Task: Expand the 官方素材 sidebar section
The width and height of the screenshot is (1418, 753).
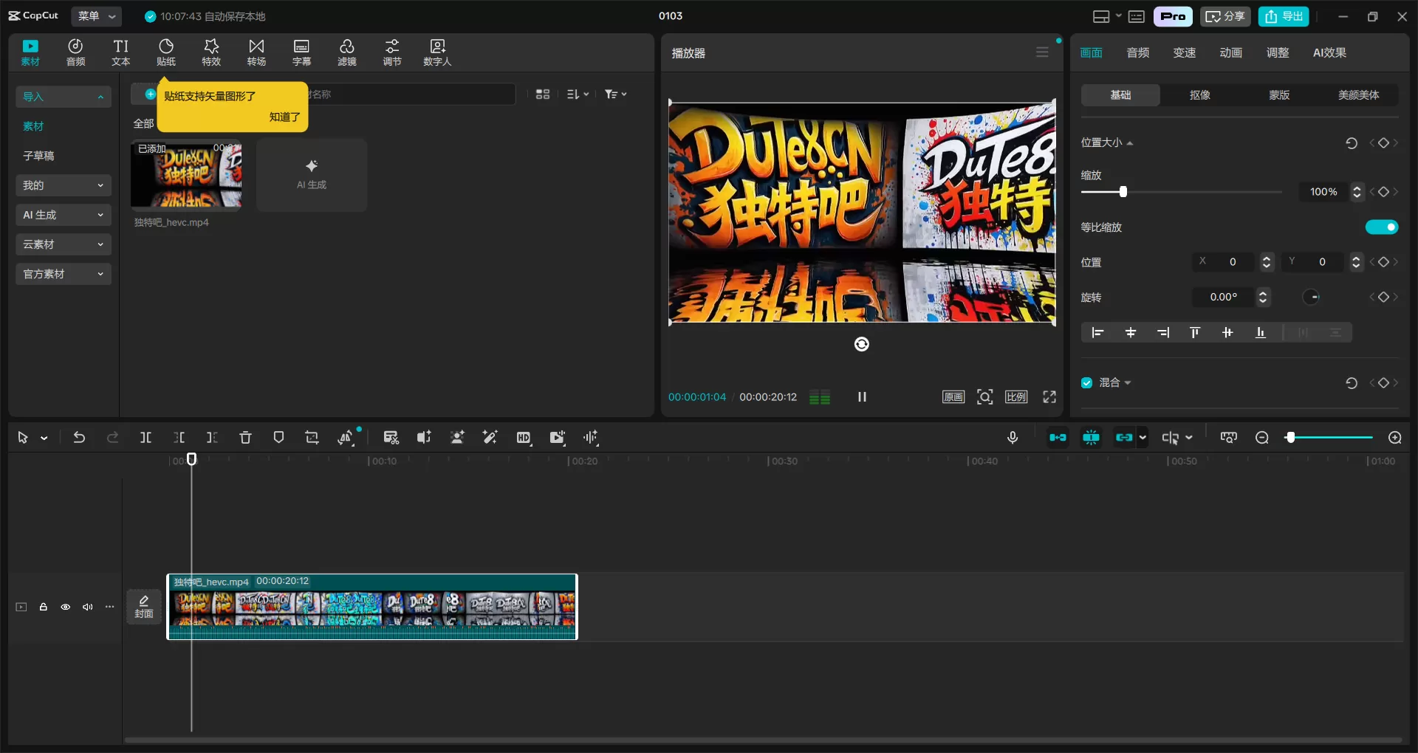Action: click(63, 274)
